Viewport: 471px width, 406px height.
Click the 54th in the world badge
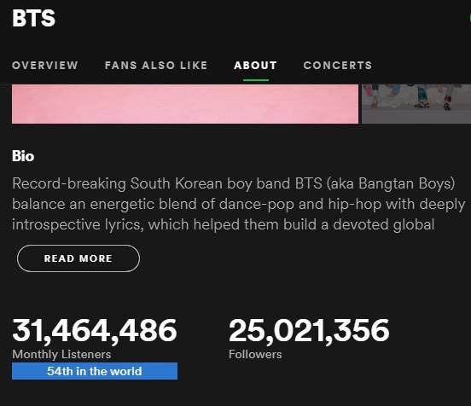[95, 371]
